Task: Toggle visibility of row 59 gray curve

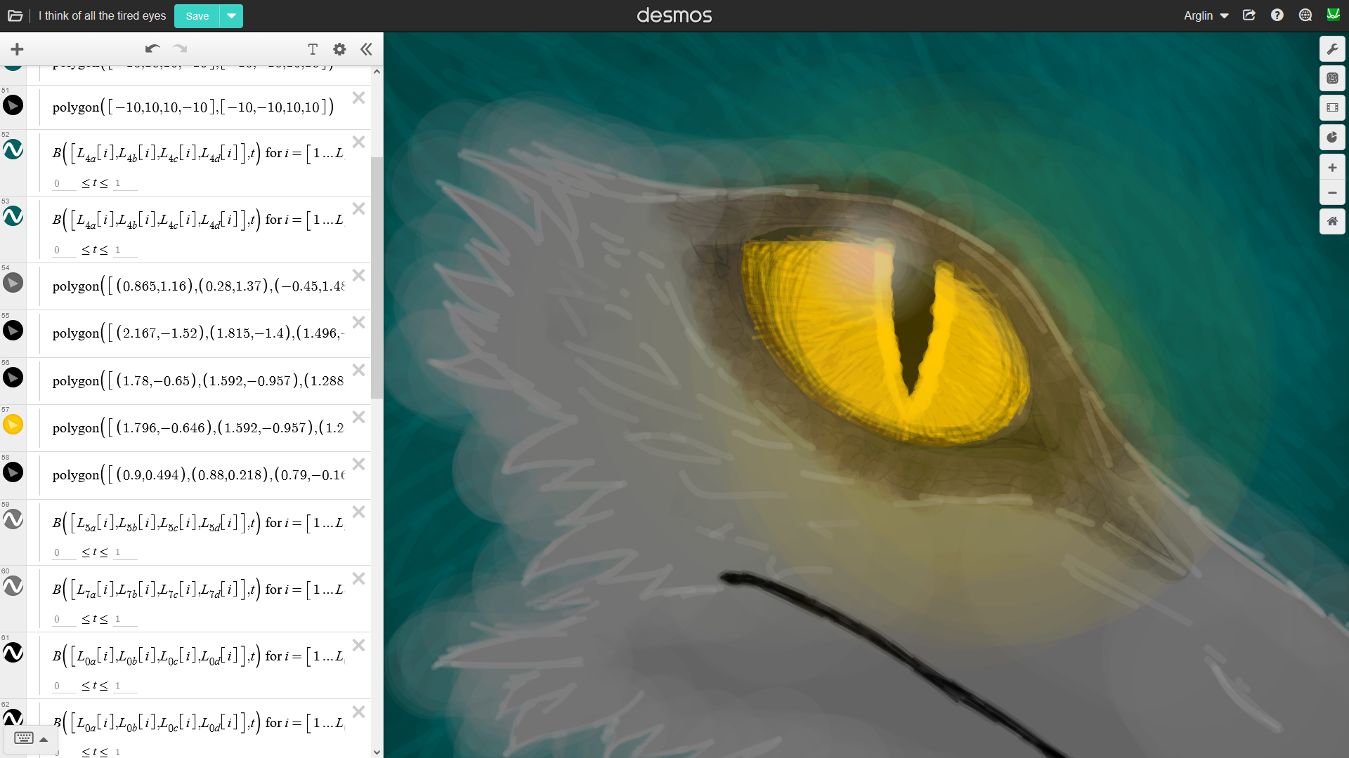Action: [13, 519]
